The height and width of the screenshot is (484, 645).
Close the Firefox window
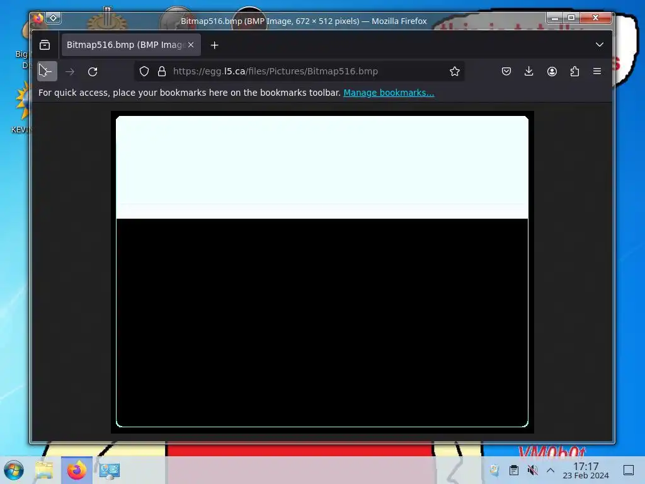[x=595, y=18]
